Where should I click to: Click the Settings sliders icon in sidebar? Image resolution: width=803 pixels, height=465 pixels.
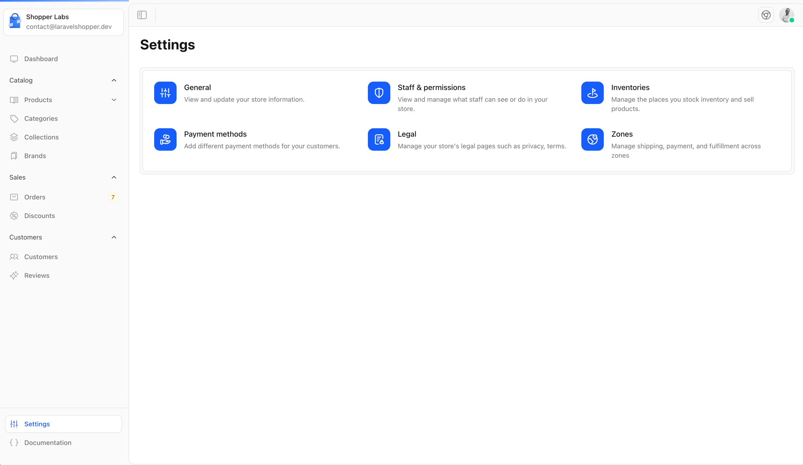tap(14, 424)
